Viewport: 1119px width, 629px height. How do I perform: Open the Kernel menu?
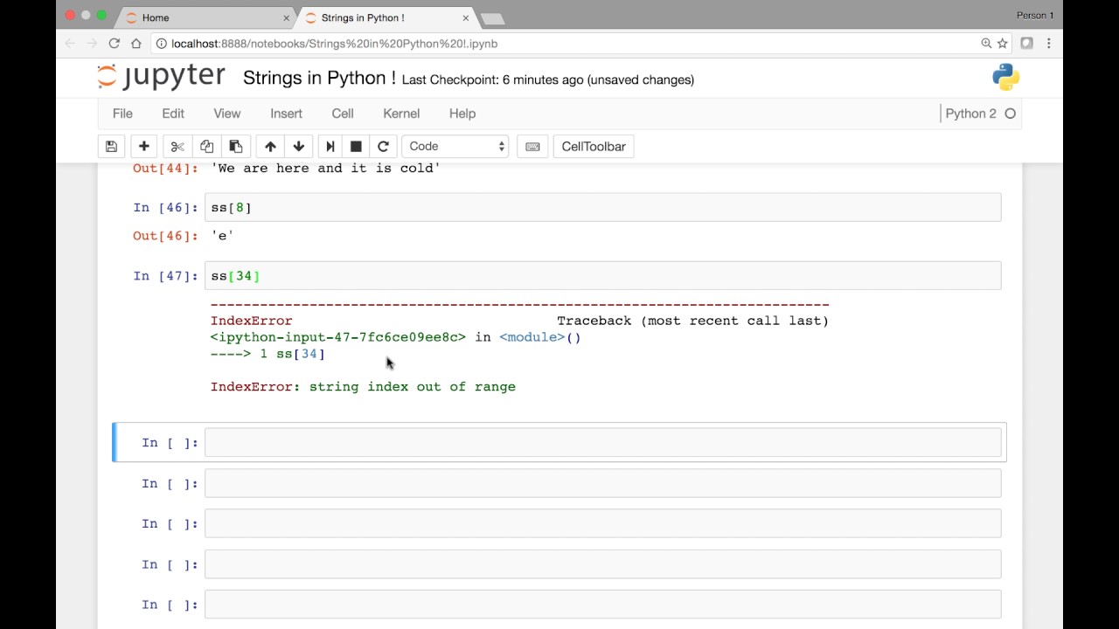401,114
